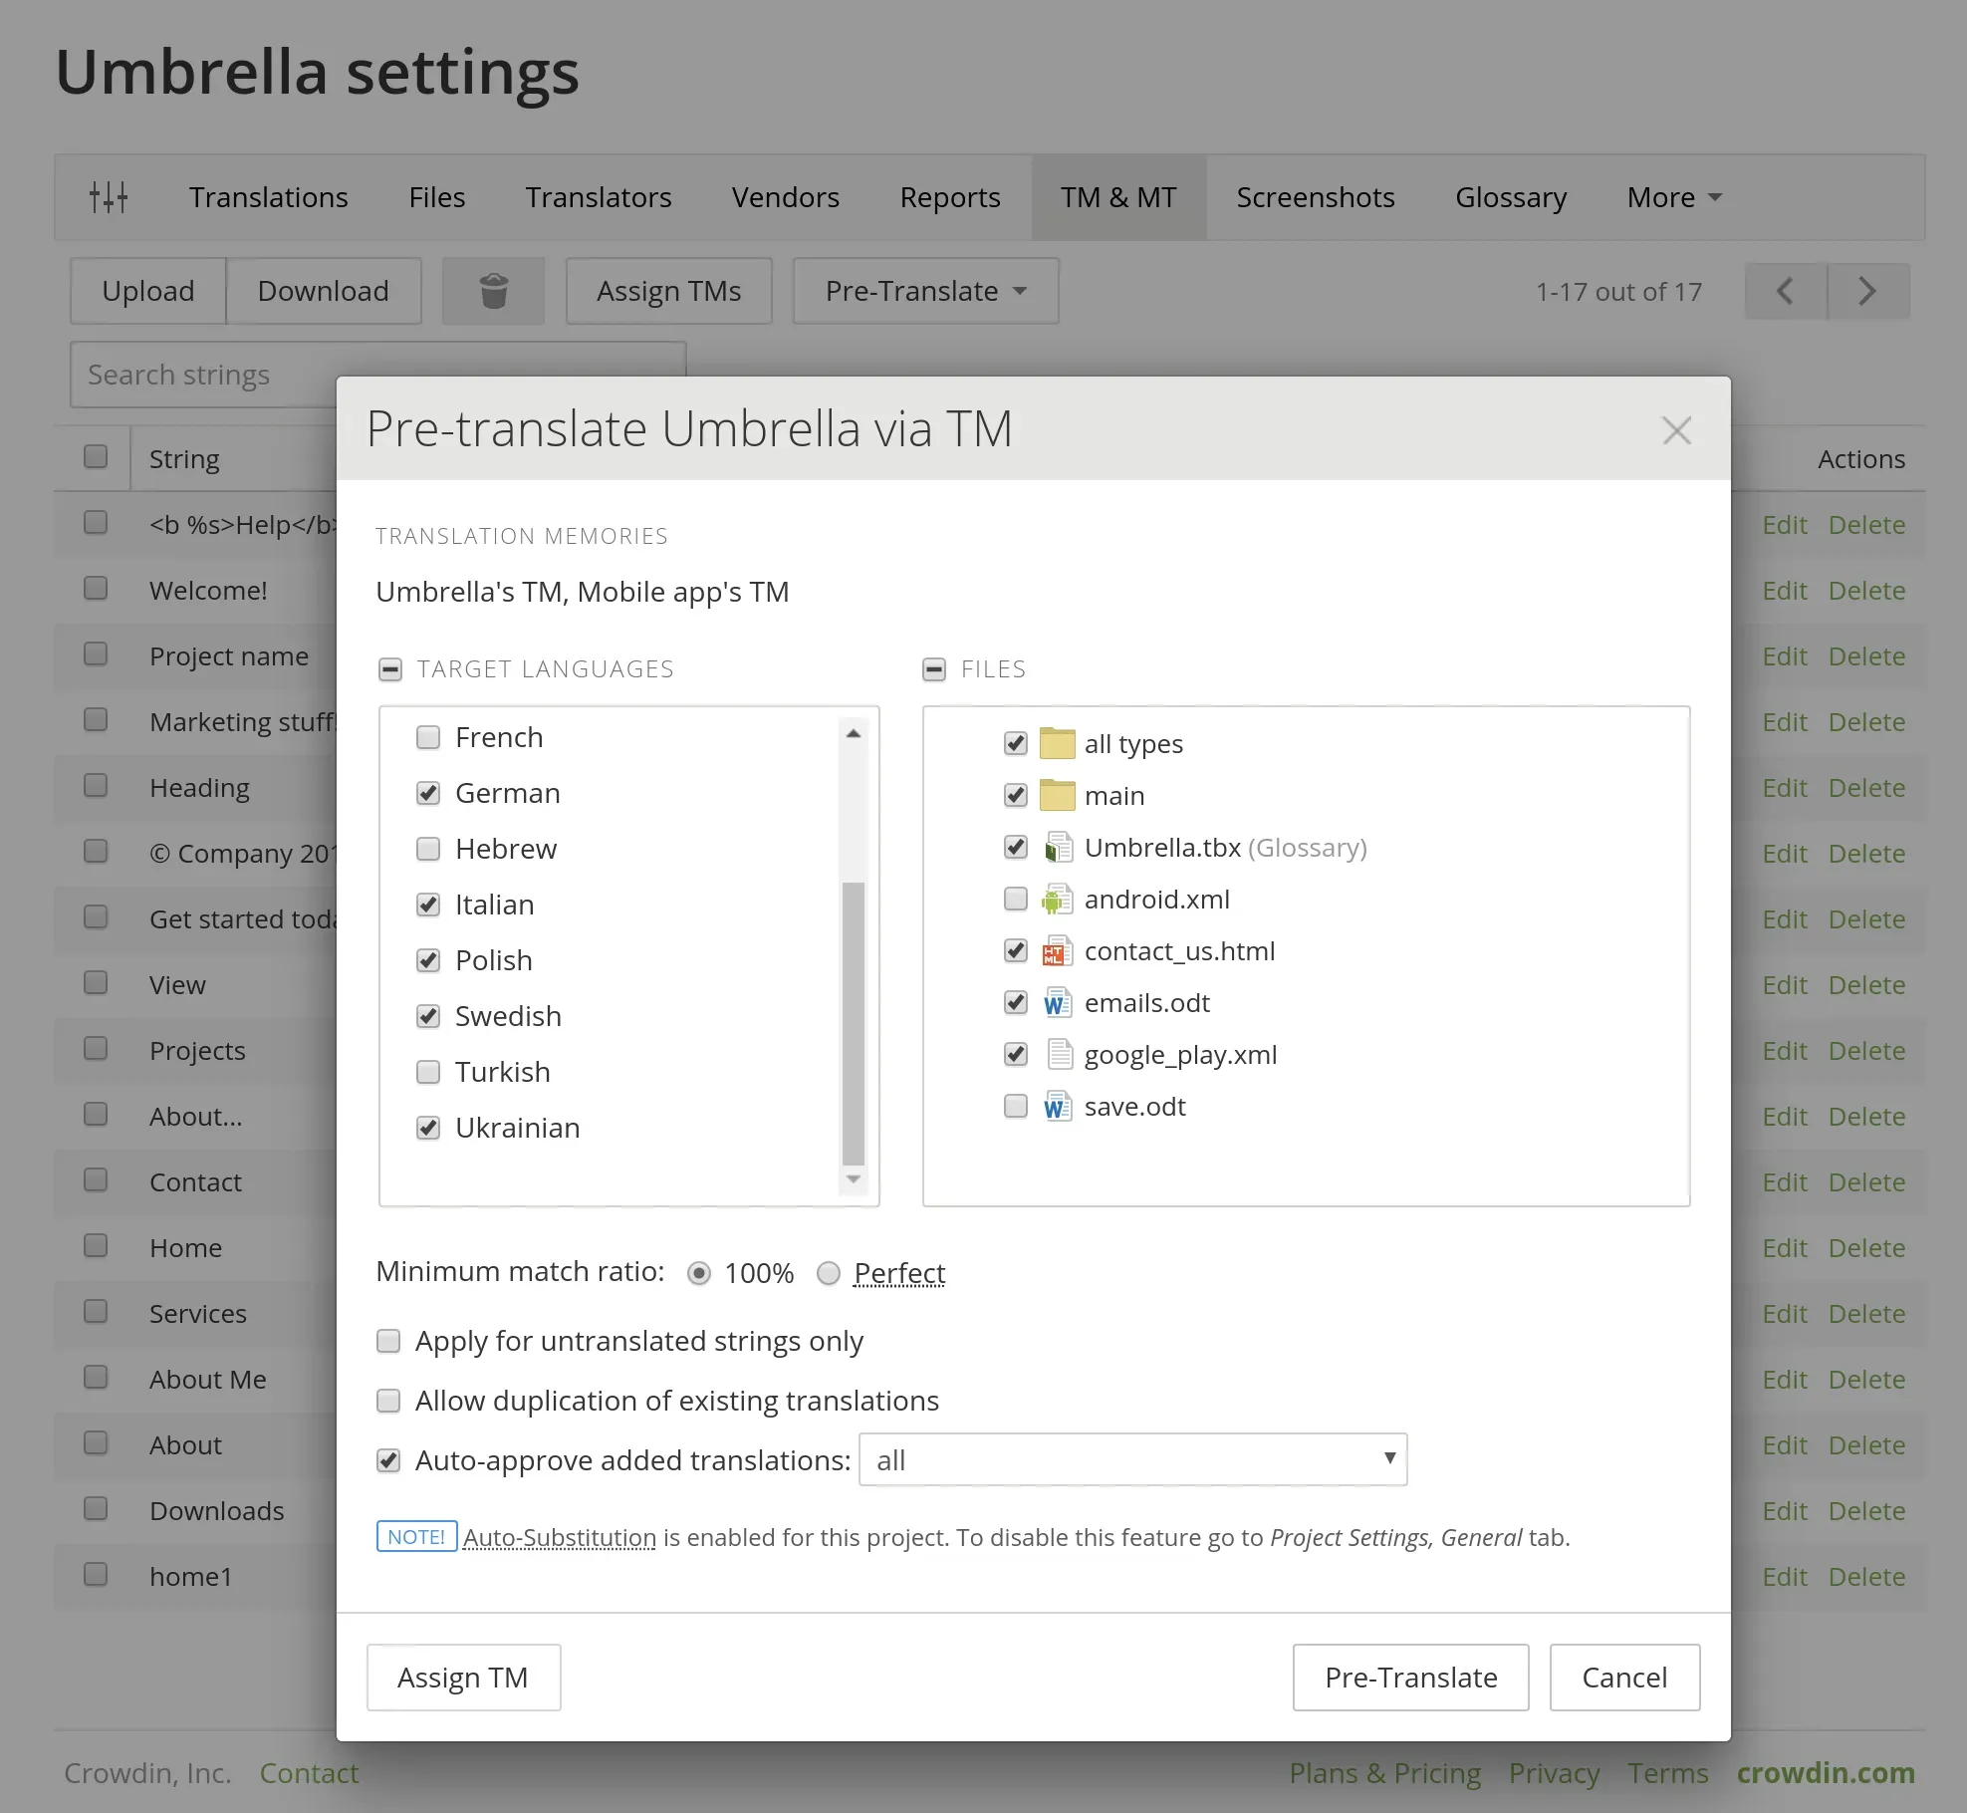Check the Hebrew language checkbox
The width and height of the screenshot is (1967, 1813).
pos(428,849)
